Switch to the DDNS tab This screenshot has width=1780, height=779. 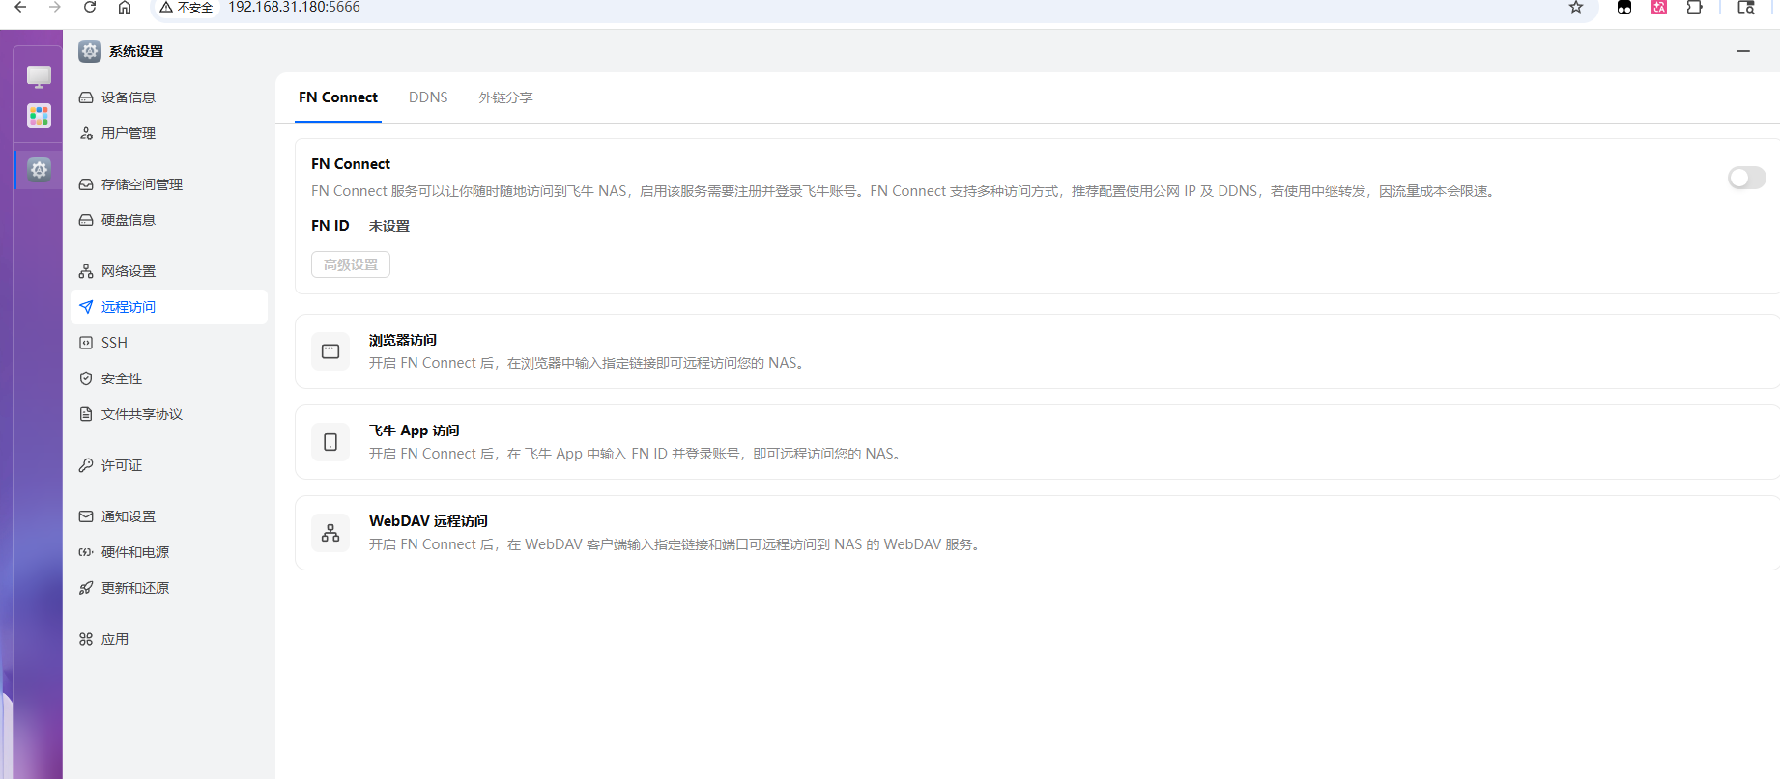[428, 97]
